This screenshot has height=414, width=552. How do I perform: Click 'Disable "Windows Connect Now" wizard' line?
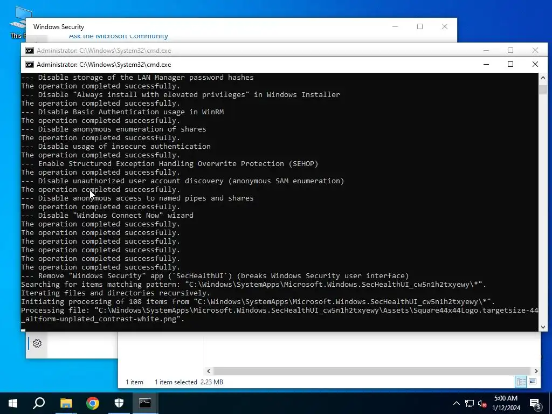click(x=107, y=216)
